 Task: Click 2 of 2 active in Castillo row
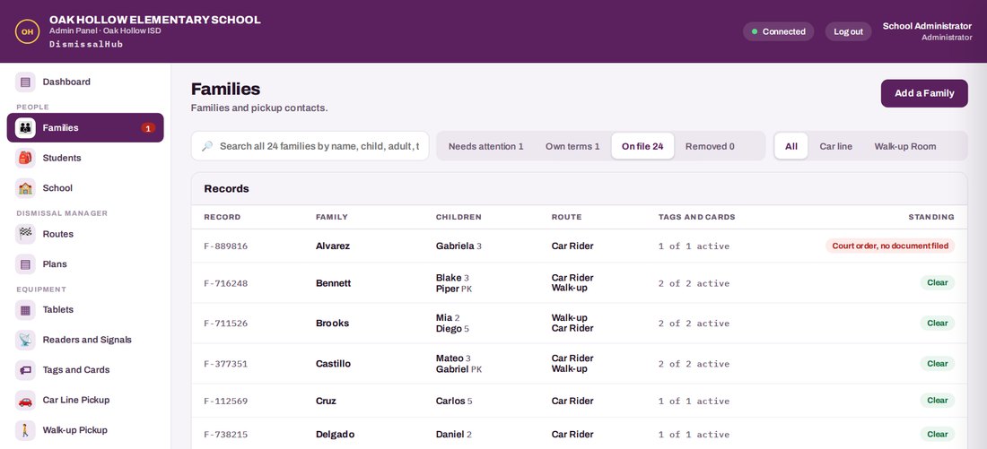[694, 364]
